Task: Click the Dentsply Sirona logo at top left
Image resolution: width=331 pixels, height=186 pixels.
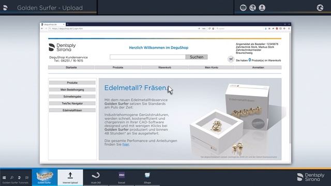Action: [x=5, y=8]
